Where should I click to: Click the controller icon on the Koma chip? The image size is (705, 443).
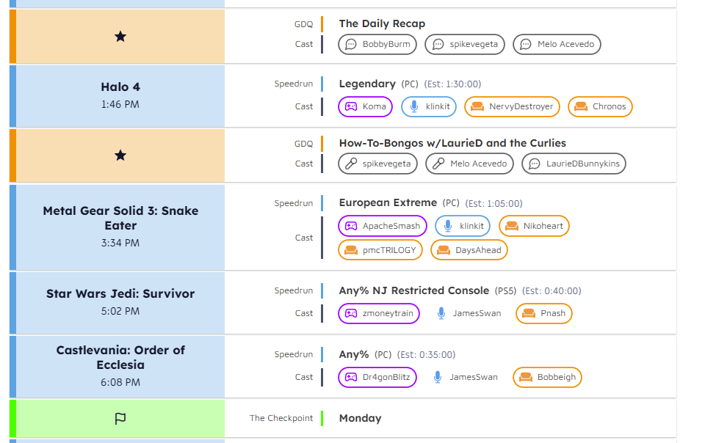point(351,107)
